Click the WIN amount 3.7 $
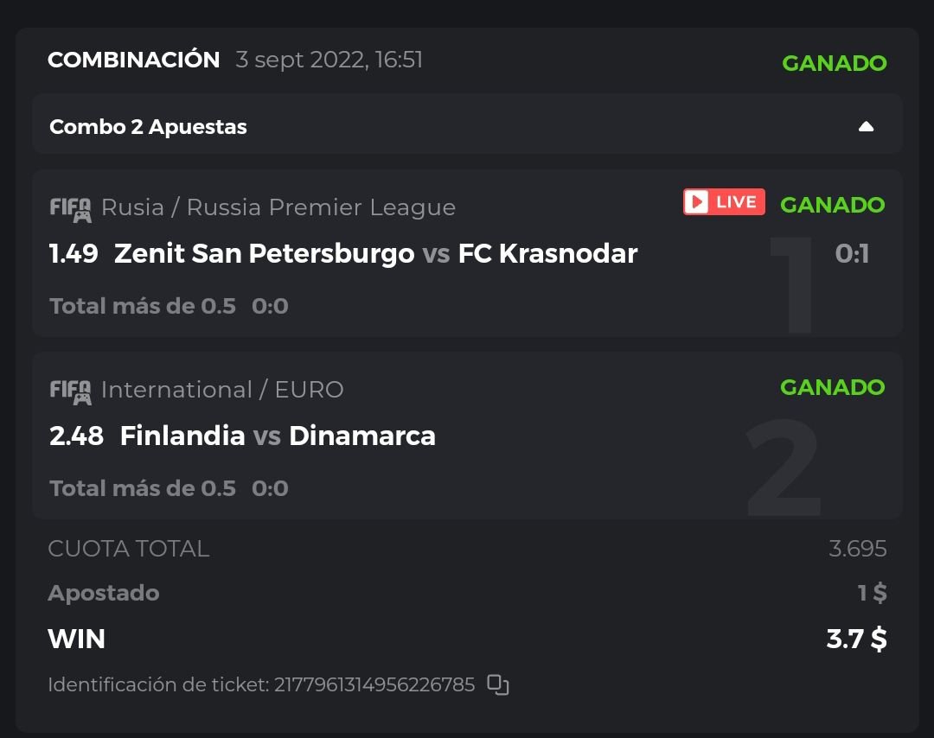This screenshot has width=934, height=738. coord(855,639)
